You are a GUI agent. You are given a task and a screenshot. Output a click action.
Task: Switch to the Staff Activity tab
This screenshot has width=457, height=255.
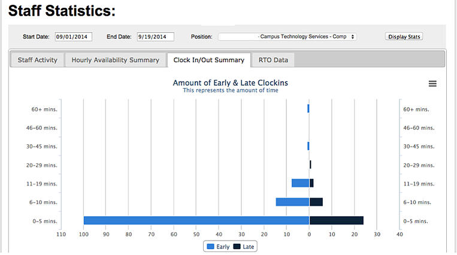38,60
